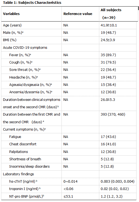Select the 41.9±10.1 age value cell
Image resolution: width=139 pixels, height=202 pixels.
pos(109,25)
